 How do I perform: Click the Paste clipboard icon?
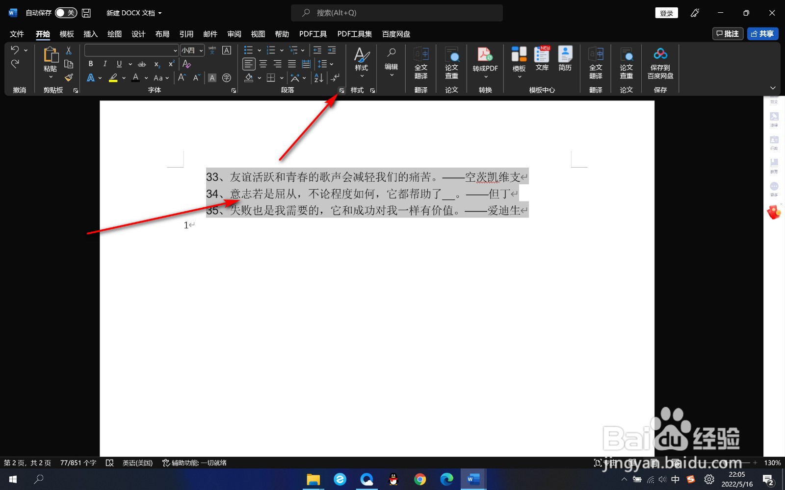tap(51, 55)
